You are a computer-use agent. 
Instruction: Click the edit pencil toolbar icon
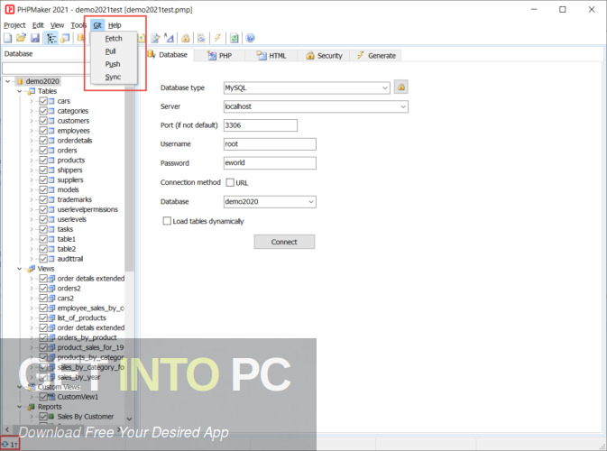pyautogui.click(x=155, y=38)
